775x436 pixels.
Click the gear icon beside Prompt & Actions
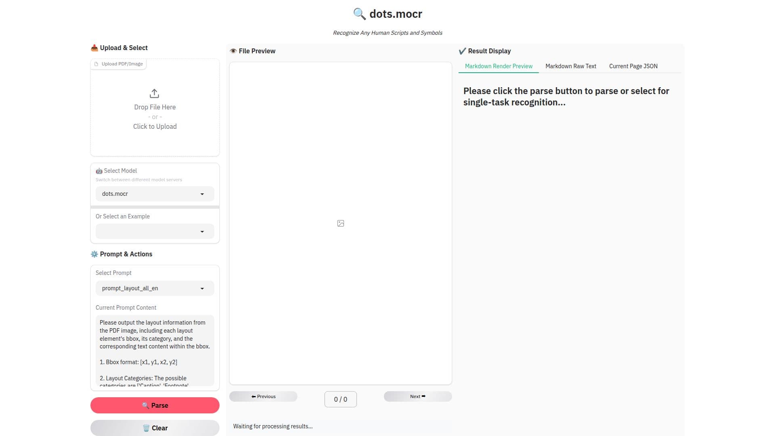point(94,254)
